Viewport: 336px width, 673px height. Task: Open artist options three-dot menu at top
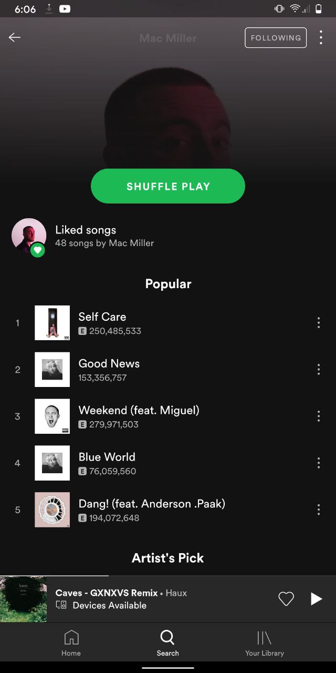point(321,37)
